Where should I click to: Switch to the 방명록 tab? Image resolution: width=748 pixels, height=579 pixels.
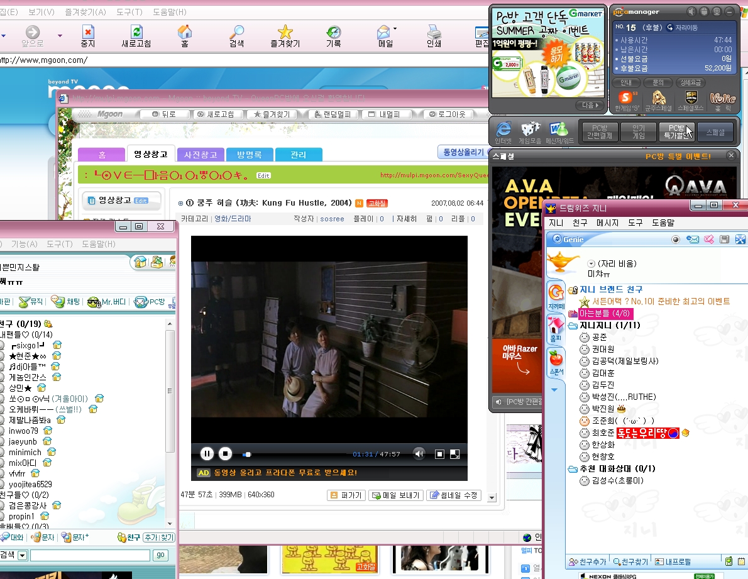(250, 155)
